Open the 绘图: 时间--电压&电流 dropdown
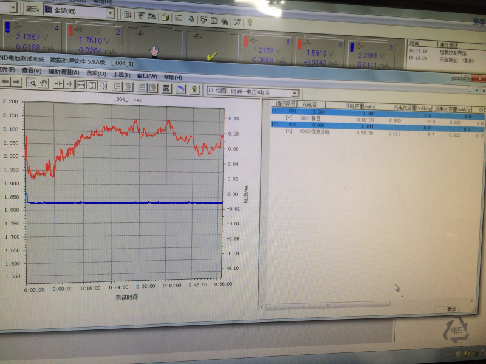Viewport: 486px width, 364px height. coord(295,94)
